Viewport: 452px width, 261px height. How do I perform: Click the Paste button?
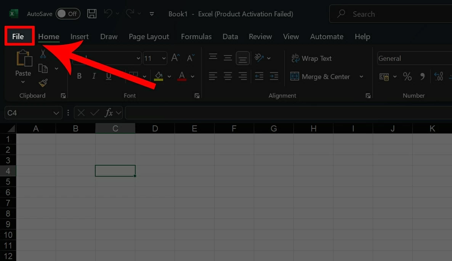point(23,65)
